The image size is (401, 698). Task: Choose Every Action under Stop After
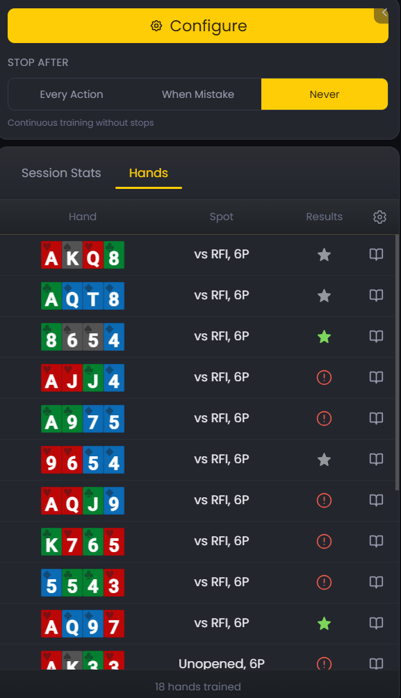[x=71, y=94]
